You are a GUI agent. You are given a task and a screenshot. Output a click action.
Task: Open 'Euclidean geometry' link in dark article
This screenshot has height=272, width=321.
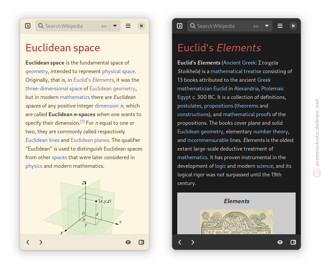click(200, 132)
